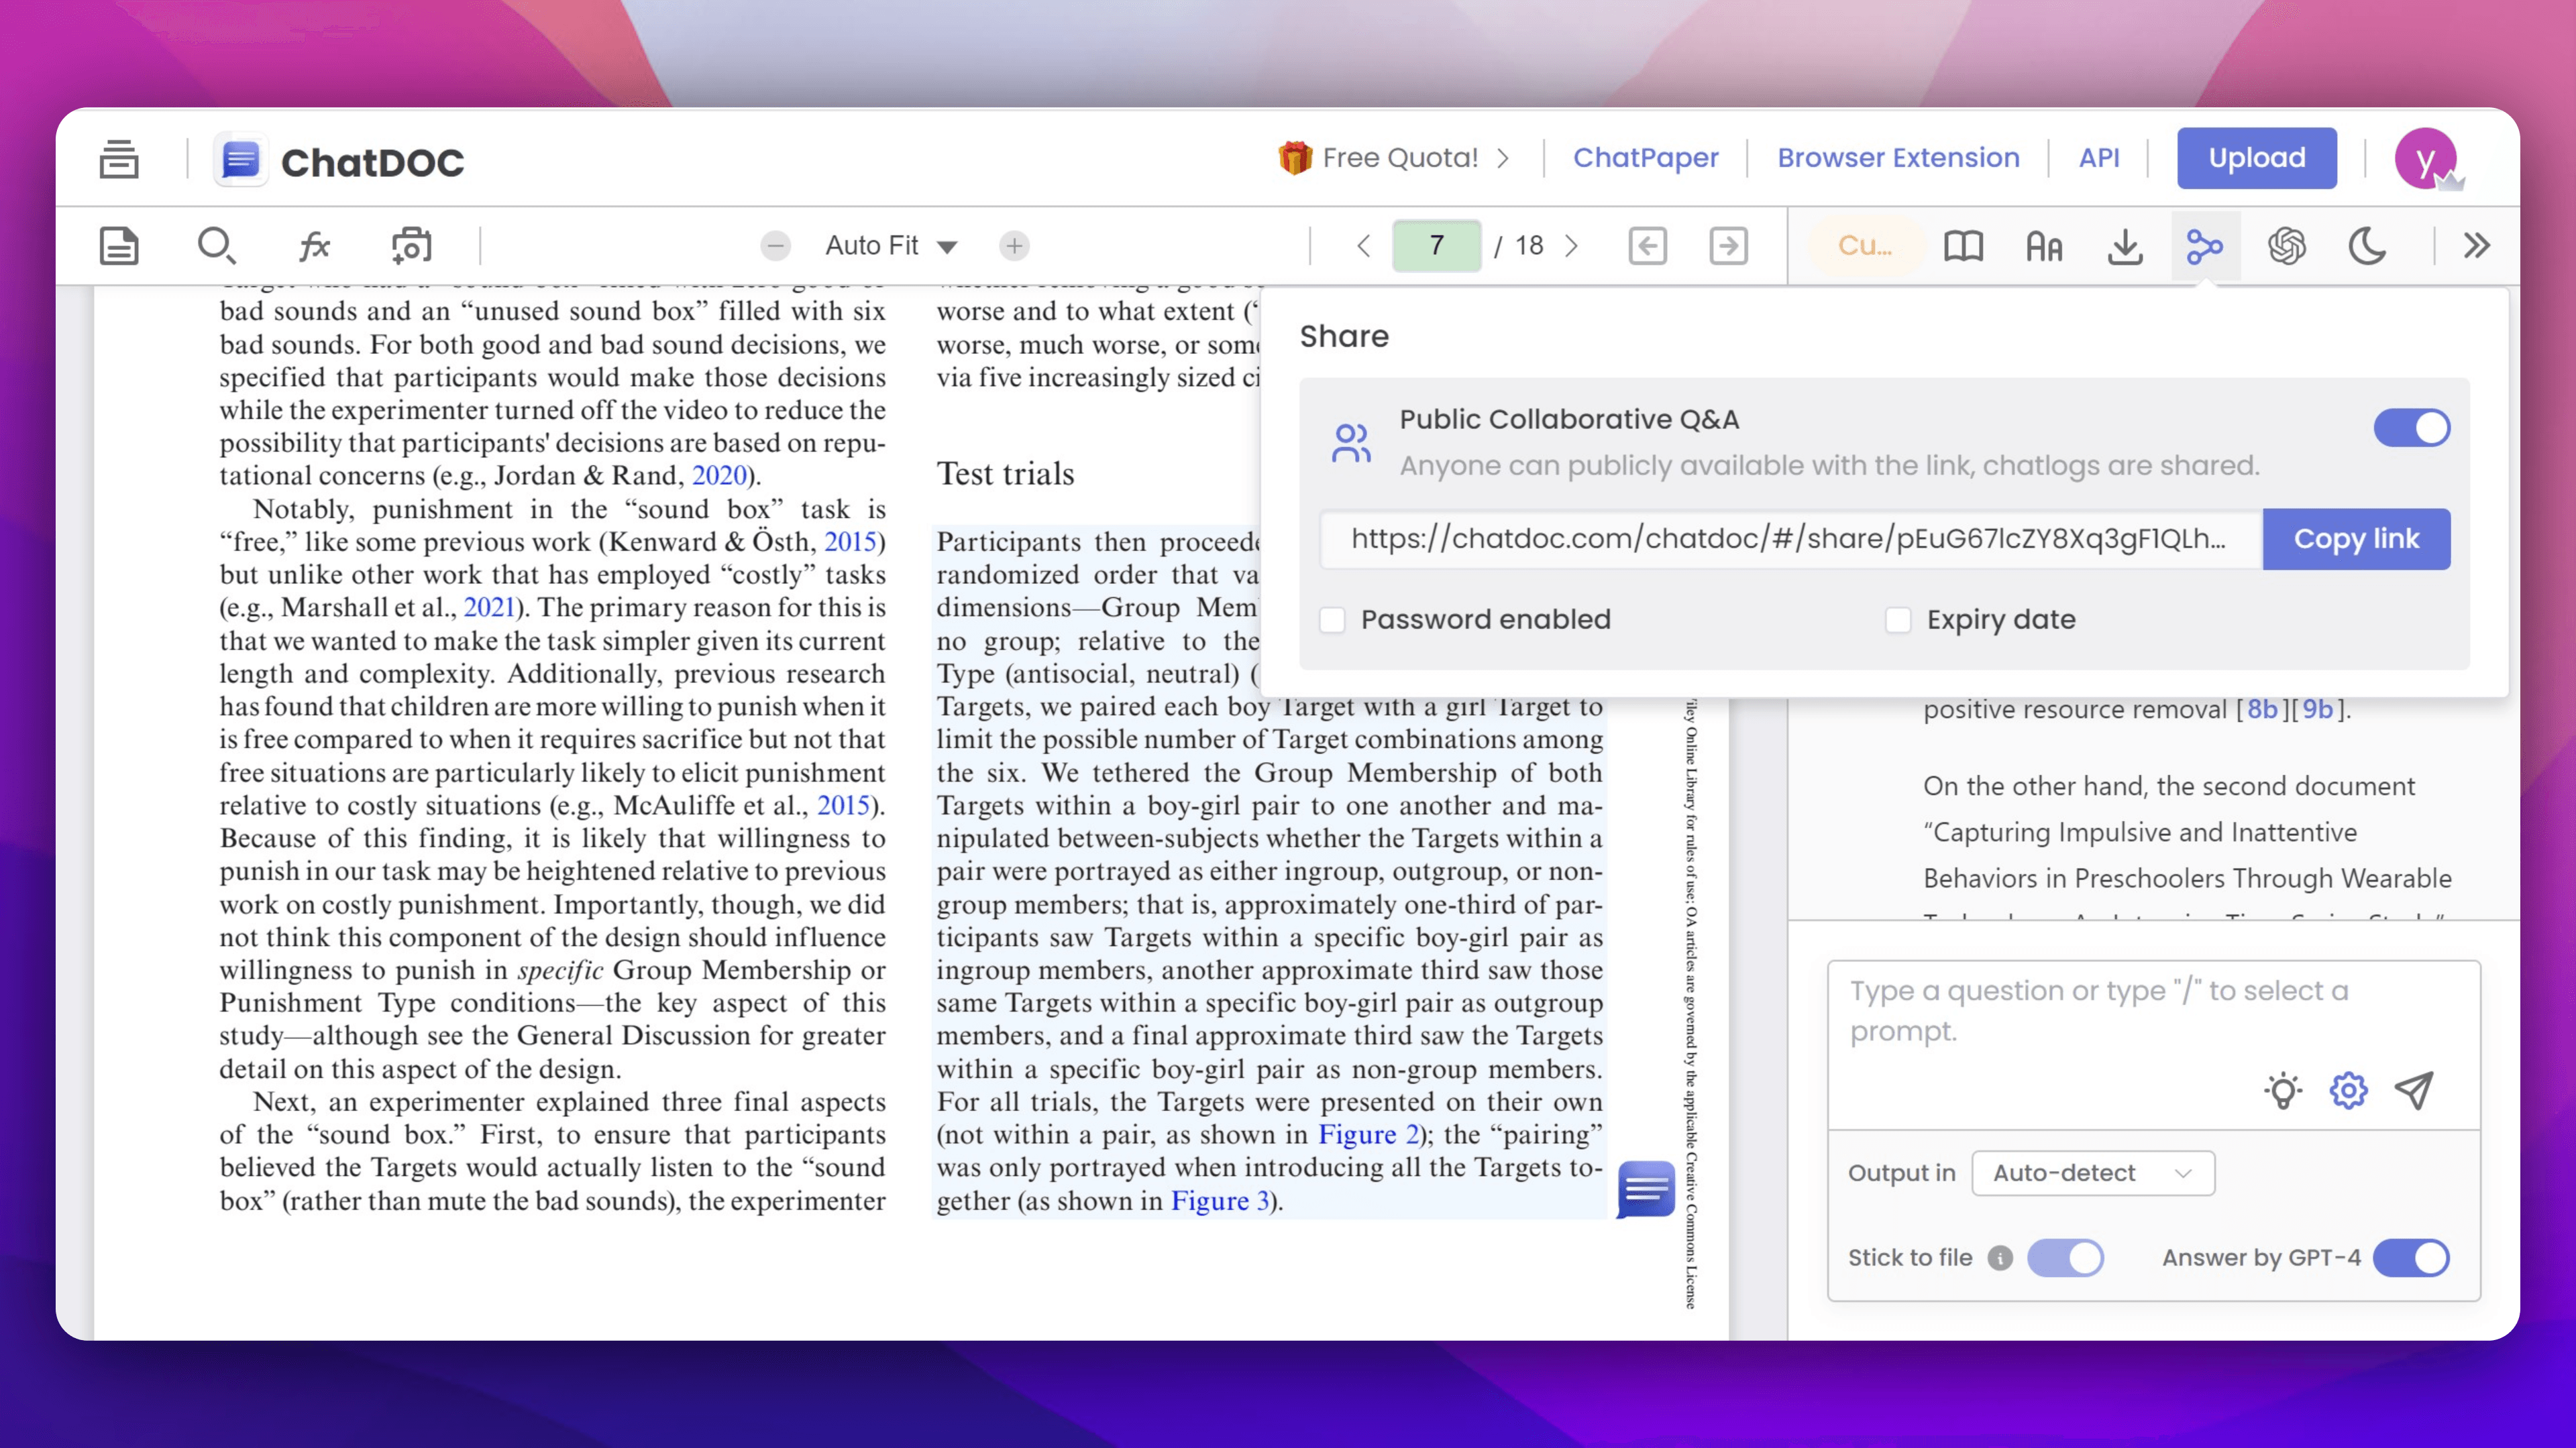Collapse panel with double chevron arrow
The height and width of the screenshot is (1448, 2576).
(x=2476, y=245)
